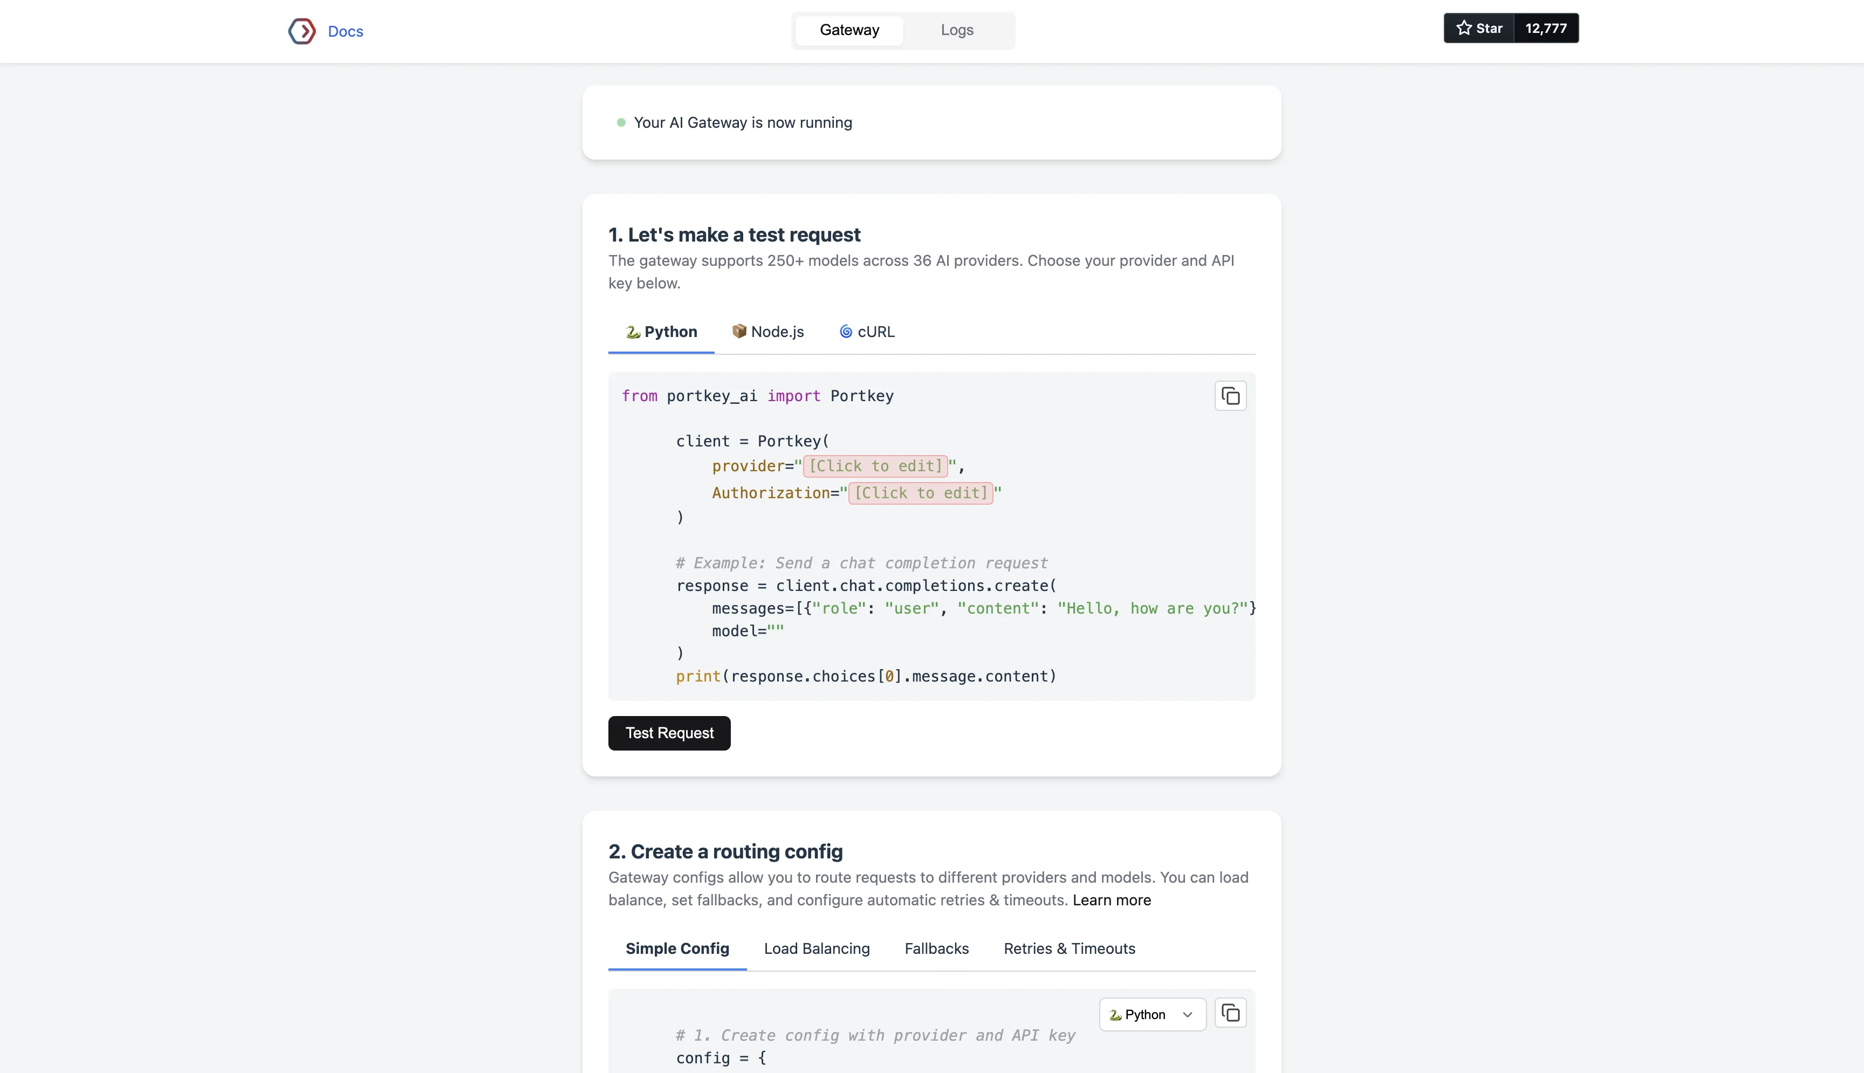Click the GitHub Star button
The height and width of the screenshot is (1073, 1864).
1478,28
